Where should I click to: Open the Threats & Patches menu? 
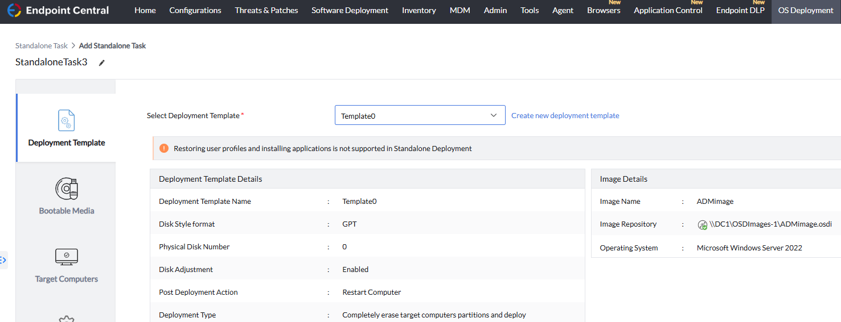[x=266, y=10]
